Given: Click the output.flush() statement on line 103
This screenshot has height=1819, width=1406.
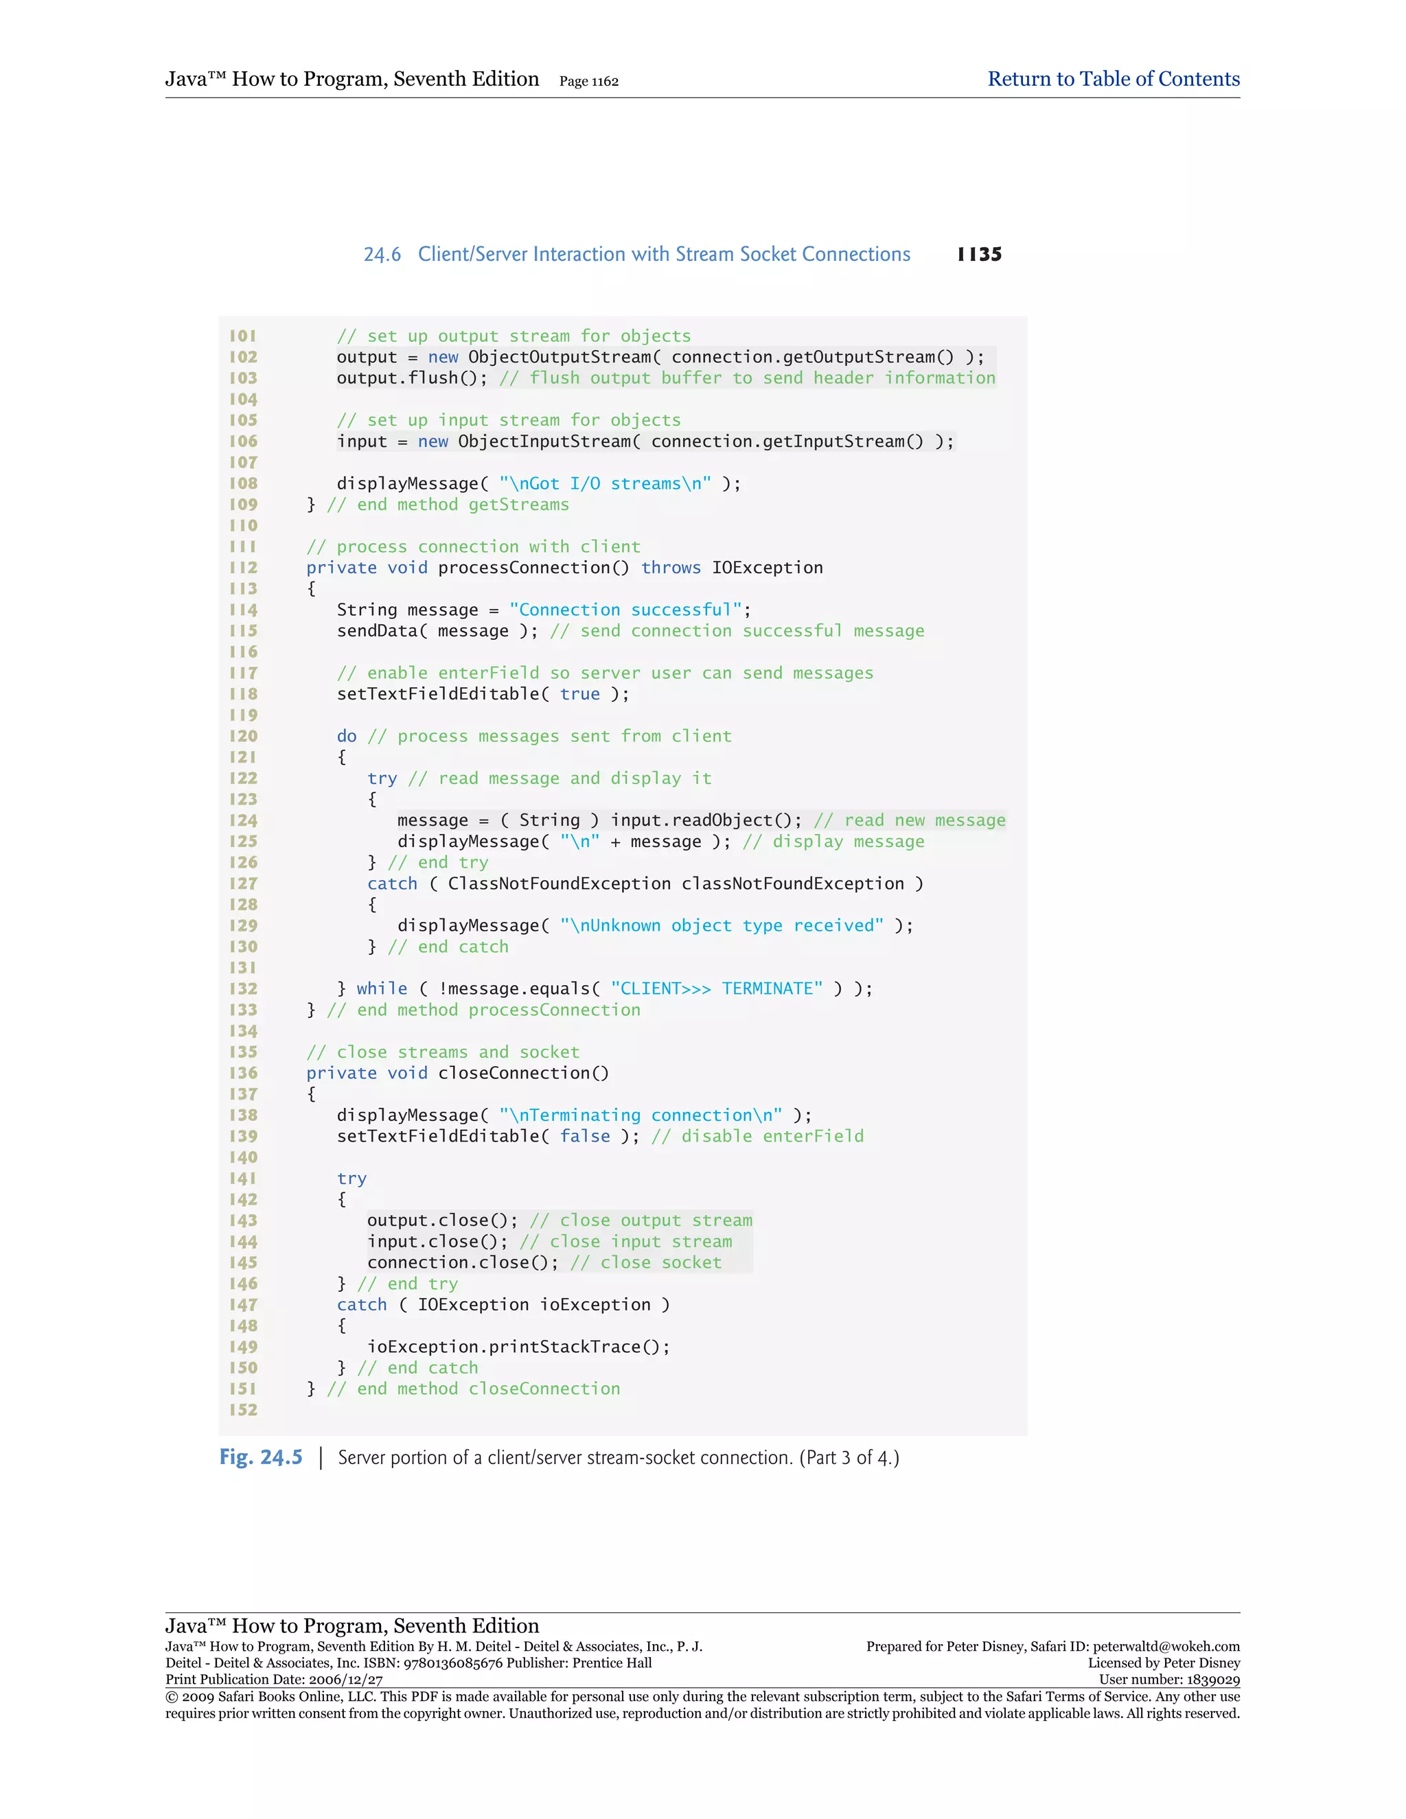Looking at the screenshot, I should tap(411, 378).
